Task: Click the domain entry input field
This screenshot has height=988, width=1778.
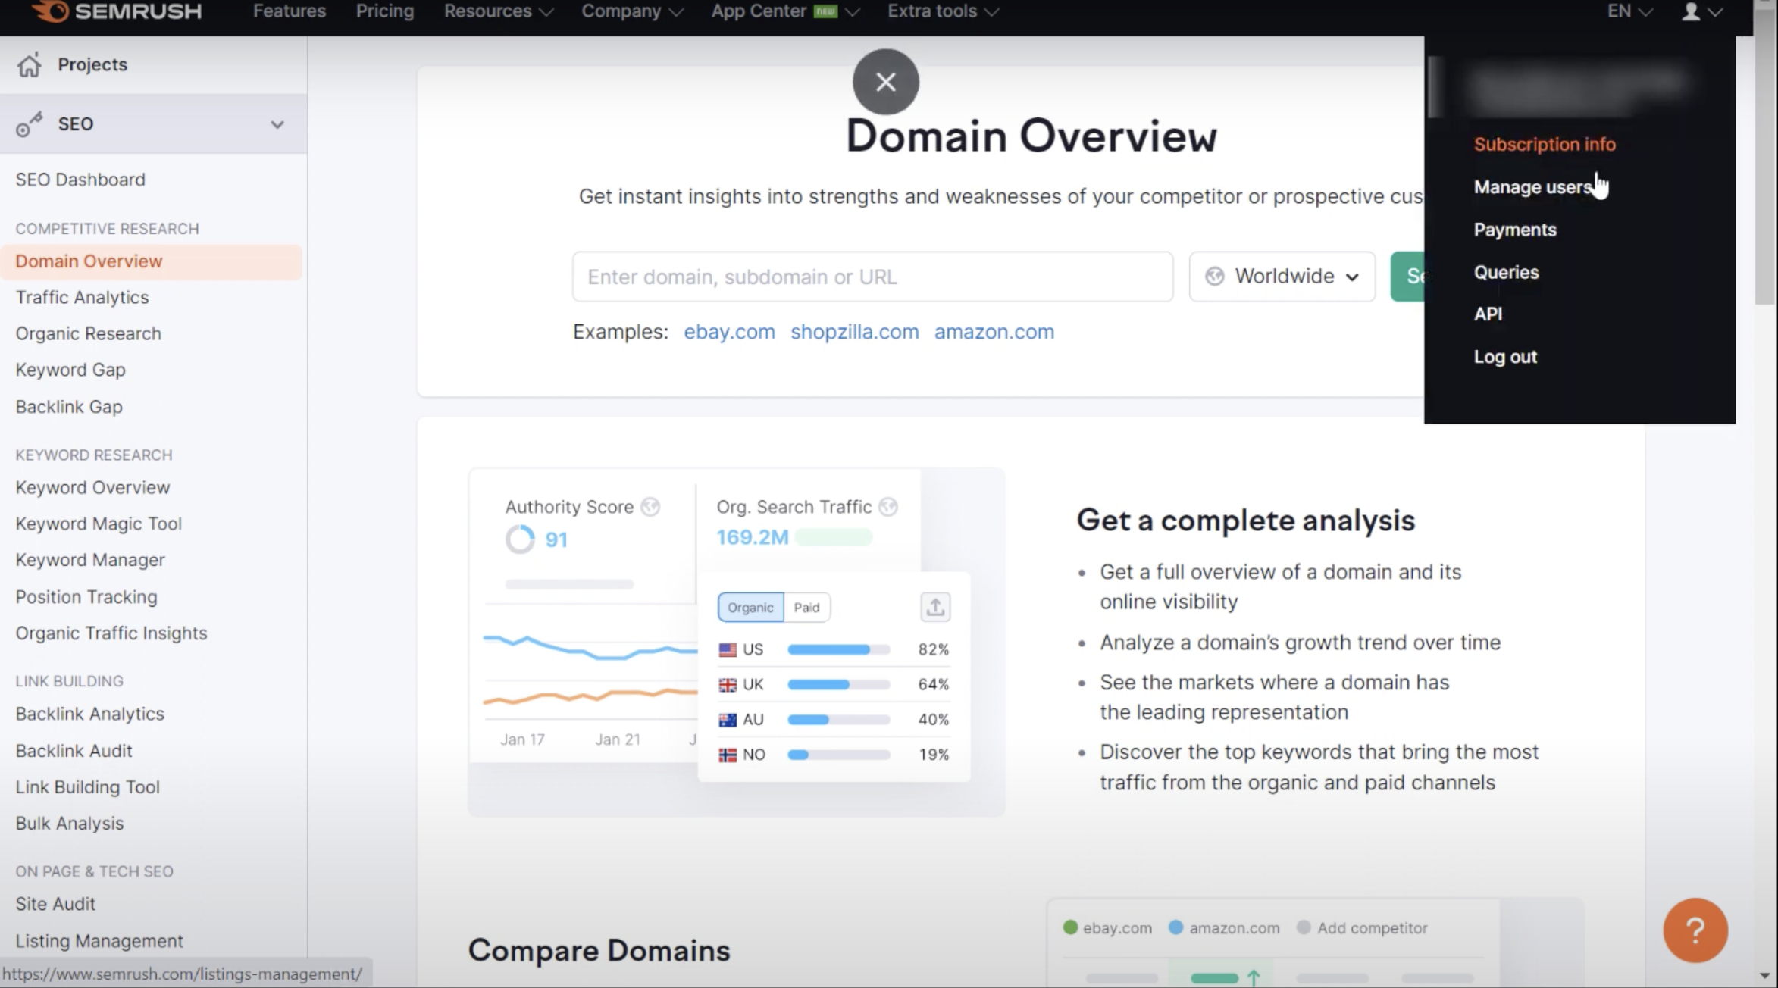Action: [872, 277]
